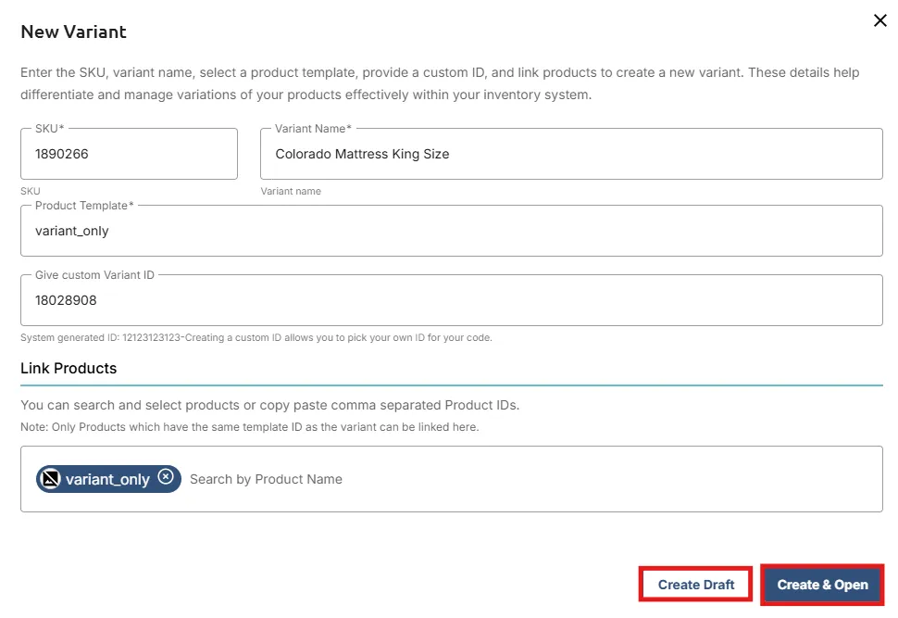
Task: Open the Product Template selector
Action: 451,231
